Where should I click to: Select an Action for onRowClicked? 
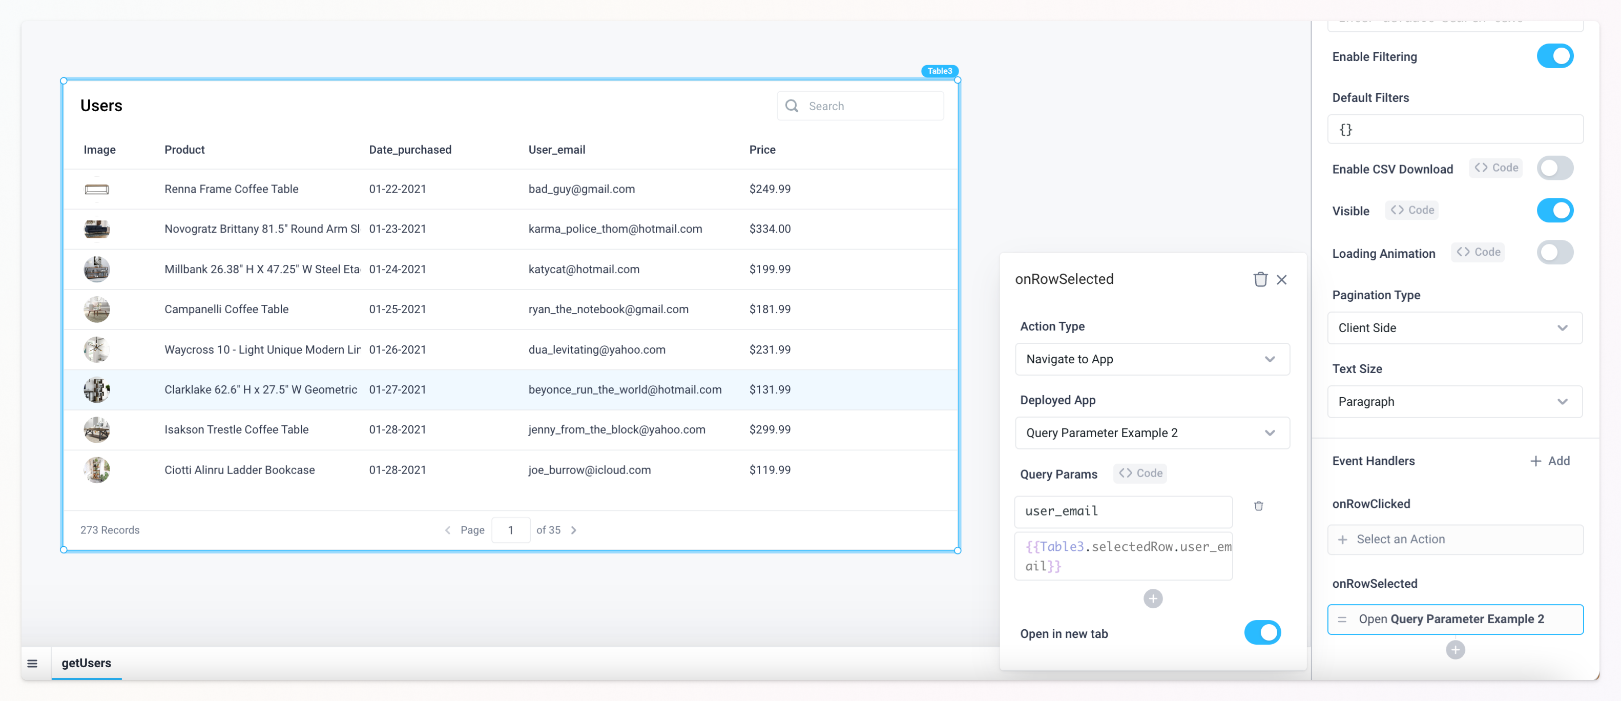tap(1454, 539)
